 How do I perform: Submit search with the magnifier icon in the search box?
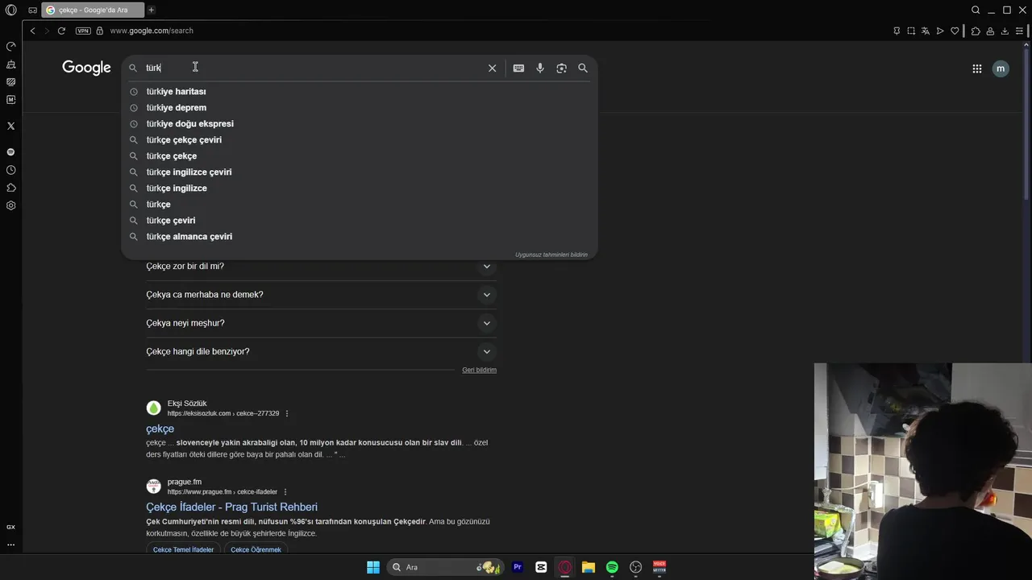(x=583, y=68)
